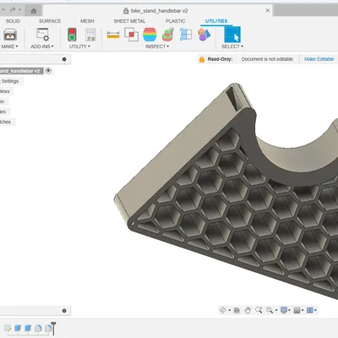This screenshot has width=338, height=338.
Task: Switch to the MESH tab
Action: (87, 21)
